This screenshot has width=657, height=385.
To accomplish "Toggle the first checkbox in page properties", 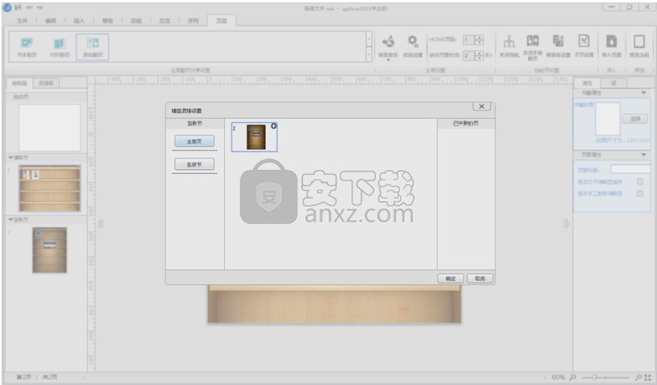I will pyautogui.click(x=640, y=181).
